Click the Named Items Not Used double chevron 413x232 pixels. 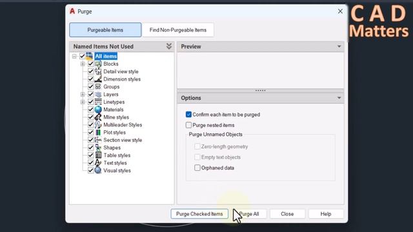(x=169, y=46)
